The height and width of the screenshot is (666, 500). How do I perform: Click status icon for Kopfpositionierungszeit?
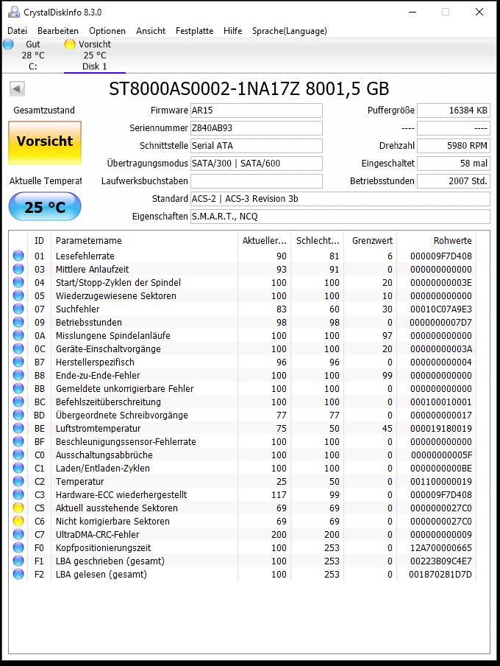pyautogui.click(x=18, y=547)
